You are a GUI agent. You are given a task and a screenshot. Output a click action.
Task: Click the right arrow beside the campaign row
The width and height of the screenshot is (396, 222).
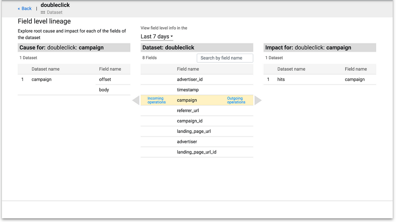coord(258,100)
